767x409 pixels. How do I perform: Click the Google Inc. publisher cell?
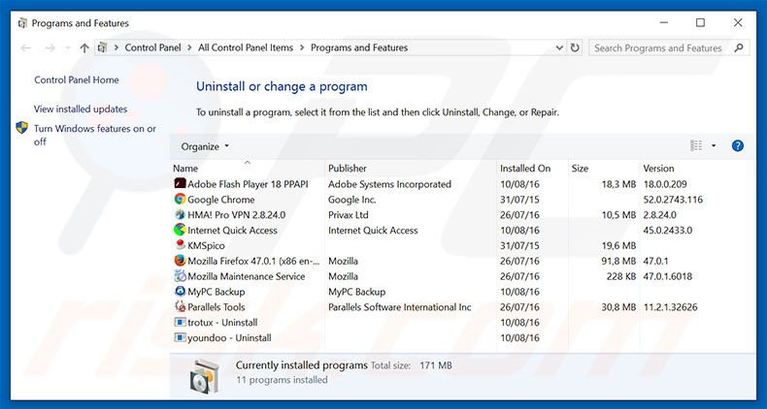352,200
